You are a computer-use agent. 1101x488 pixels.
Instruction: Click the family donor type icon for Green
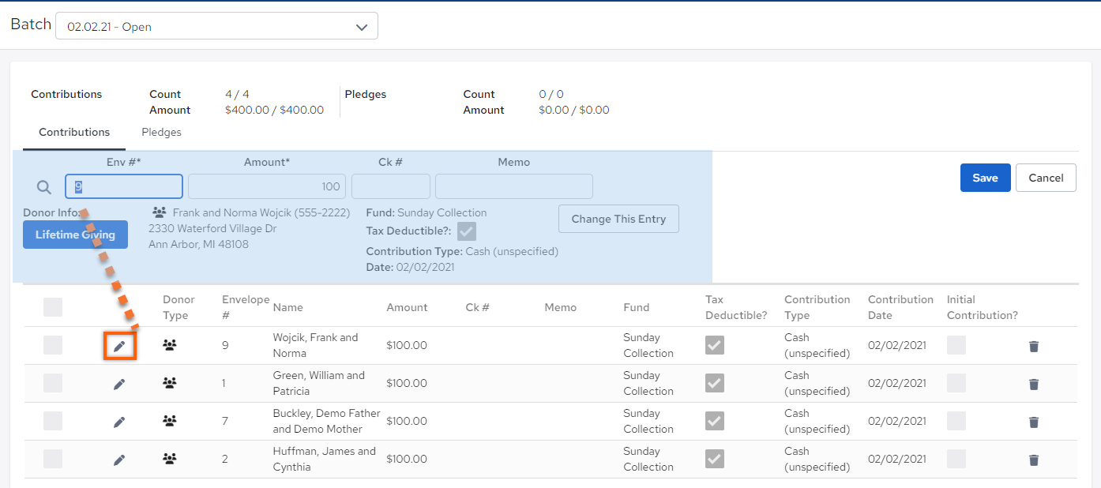(x=170, y=383)
